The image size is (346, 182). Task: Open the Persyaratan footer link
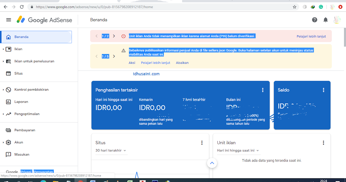pos(44,172)
